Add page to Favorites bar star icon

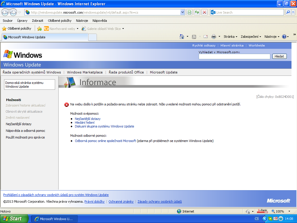click(39, 29)
